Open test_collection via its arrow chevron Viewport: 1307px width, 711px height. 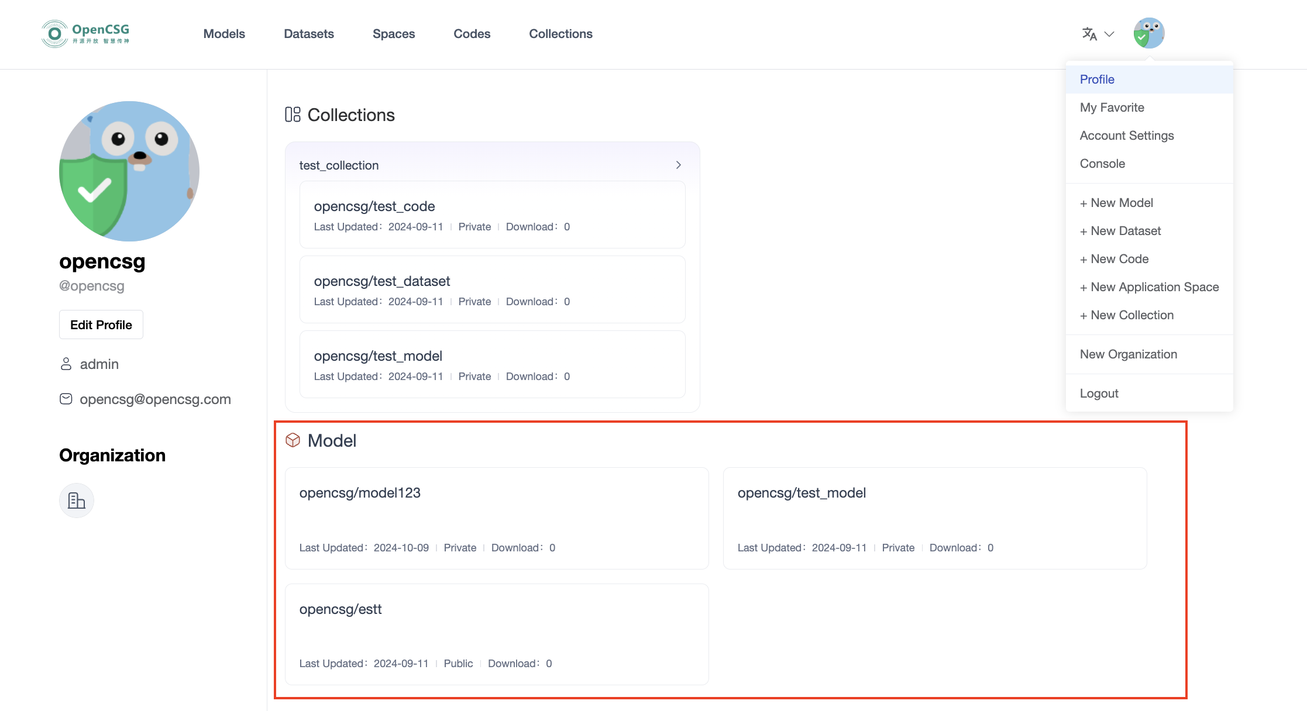click(678, 165)
